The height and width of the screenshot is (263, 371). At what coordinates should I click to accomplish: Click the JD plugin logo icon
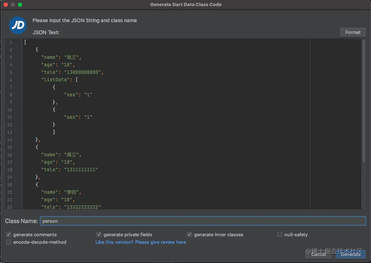18,25
